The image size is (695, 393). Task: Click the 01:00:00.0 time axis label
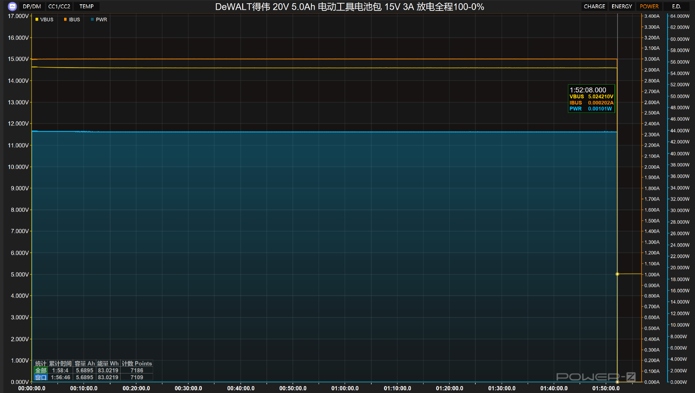pos(345,388)
